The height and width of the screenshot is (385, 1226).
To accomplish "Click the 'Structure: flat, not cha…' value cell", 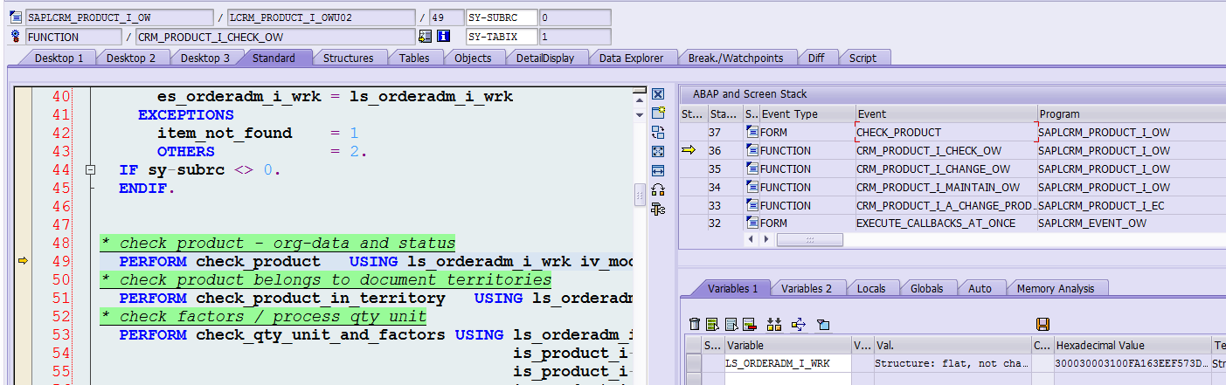I will point(952,363).
